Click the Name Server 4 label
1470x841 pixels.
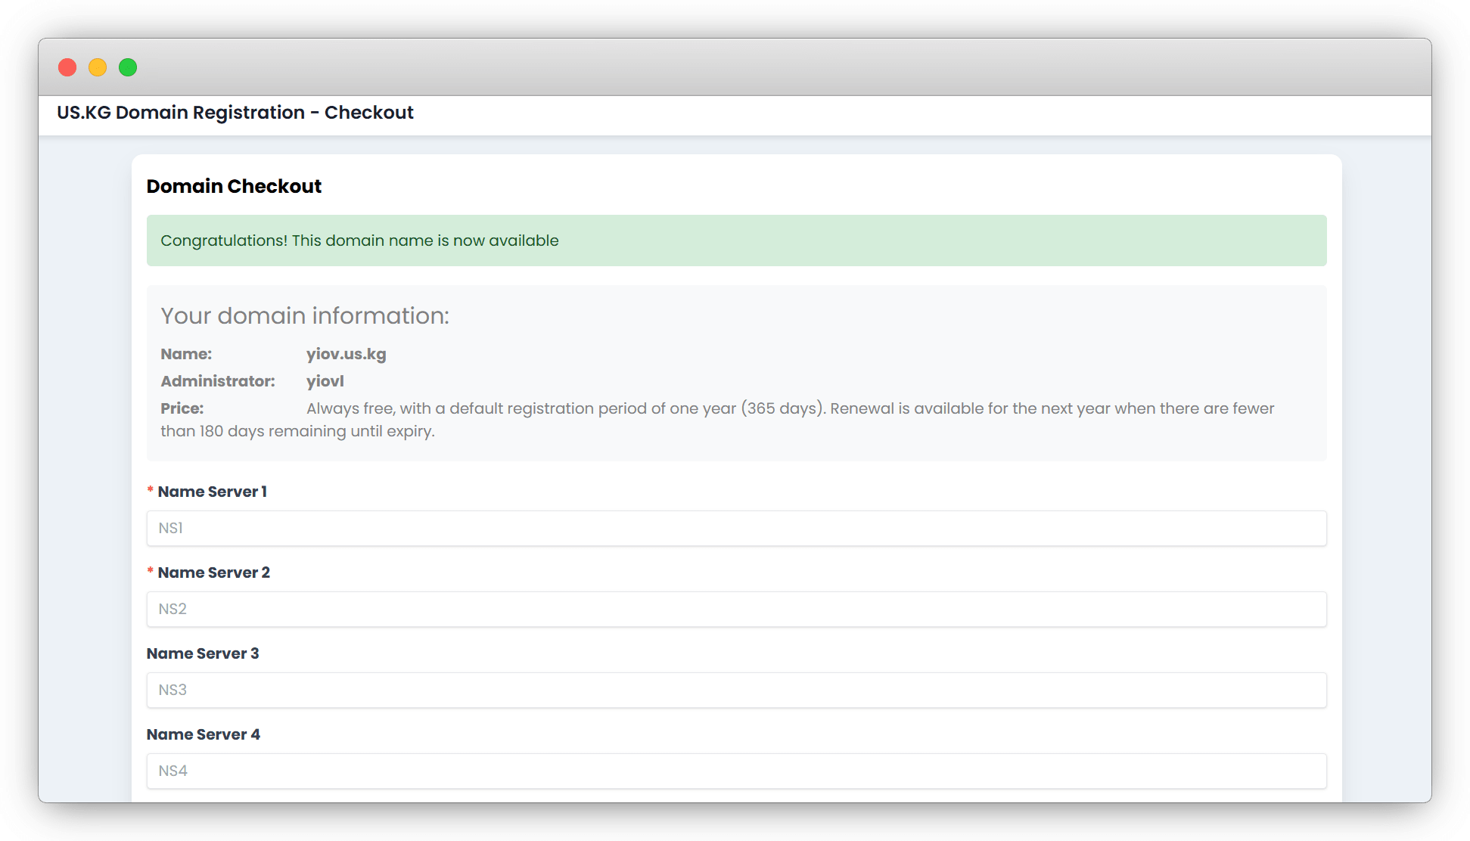[203, 734]
